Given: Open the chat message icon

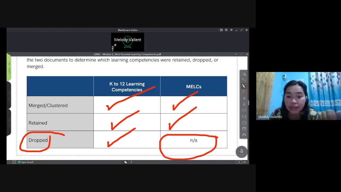Looking at the screenshot, I should [x=244, y=117].
